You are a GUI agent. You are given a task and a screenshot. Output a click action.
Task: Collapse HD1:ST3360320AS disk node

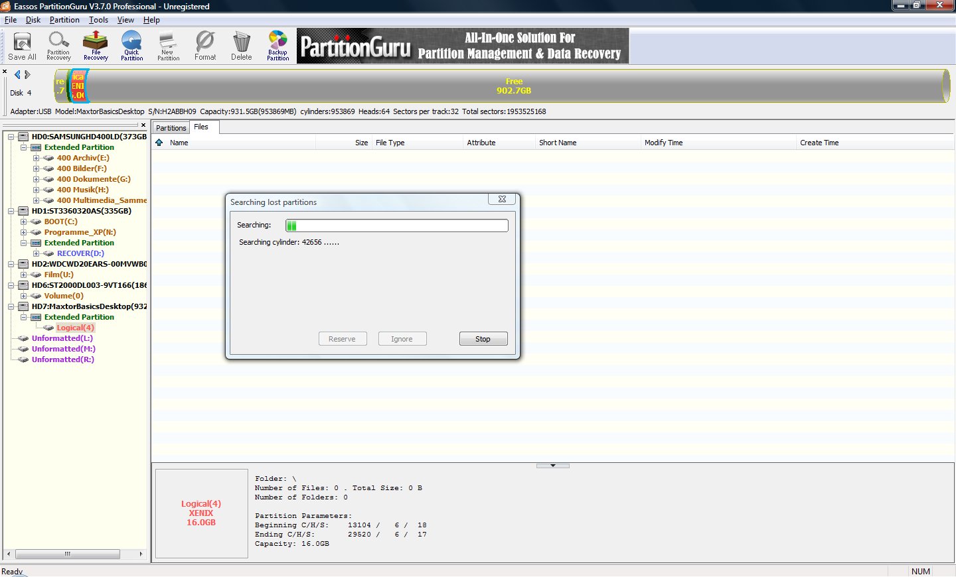click(11, 211)
